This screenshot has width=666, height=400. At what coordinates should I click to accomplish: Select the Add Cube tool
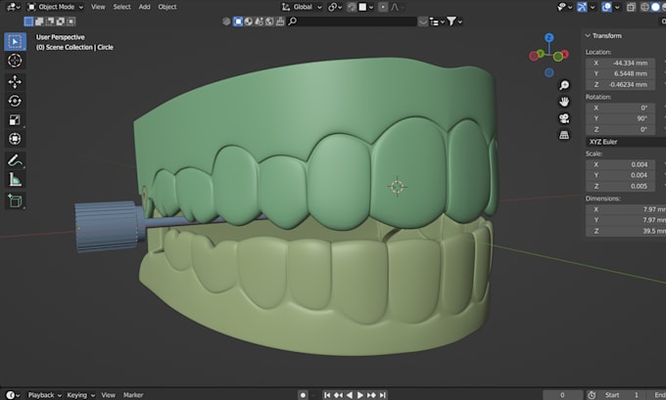tap(15, 200)
